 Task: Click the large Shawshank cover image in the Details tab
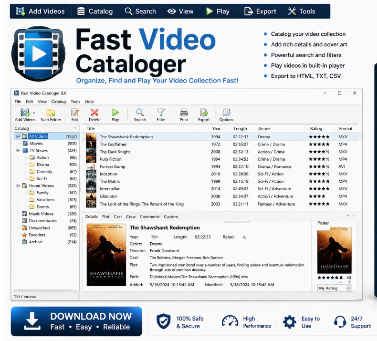106,255
